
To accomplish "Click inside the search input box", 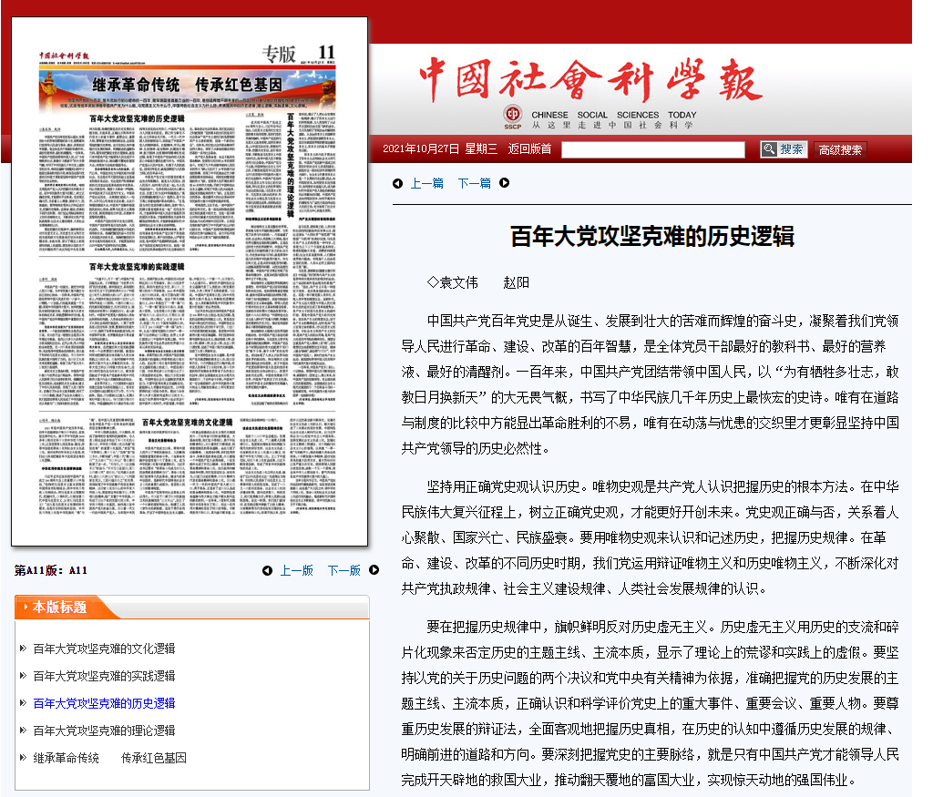I will tap(654, 149).
